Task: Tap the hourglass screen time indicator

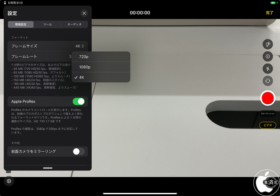Action: pyautogui.click(x=5, y=3)
